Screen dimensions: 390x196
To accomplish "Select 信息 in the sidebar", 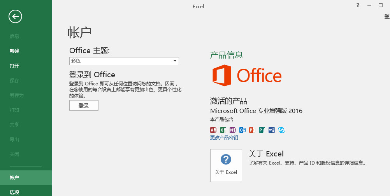I will (14, 36).
